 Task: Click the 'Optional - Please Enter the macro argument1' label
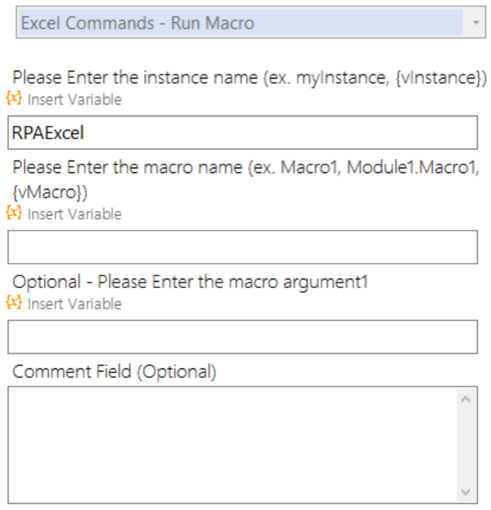tap(190, 282)
